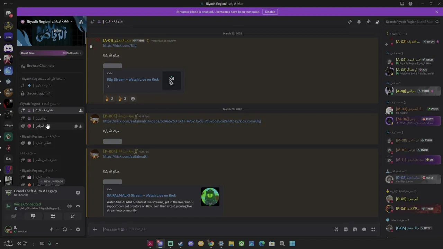Share your screen from the voice panel
443x249 pixels.
pos(33,216)
